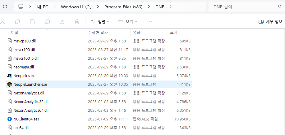Viewport: 285px width, 135px height.
Task: Select the NexonAnalytics32.dll file name
Action: tap(31, 102)
